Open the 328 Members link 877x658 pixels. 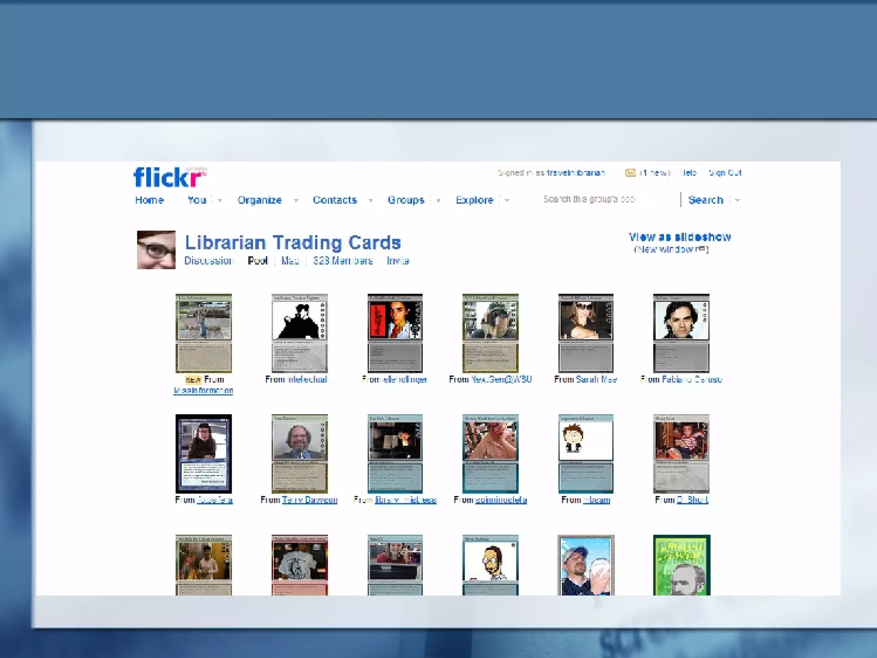[x=343, y=261]
